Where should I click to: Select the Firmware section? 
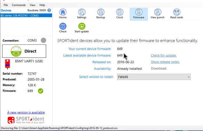139,14
